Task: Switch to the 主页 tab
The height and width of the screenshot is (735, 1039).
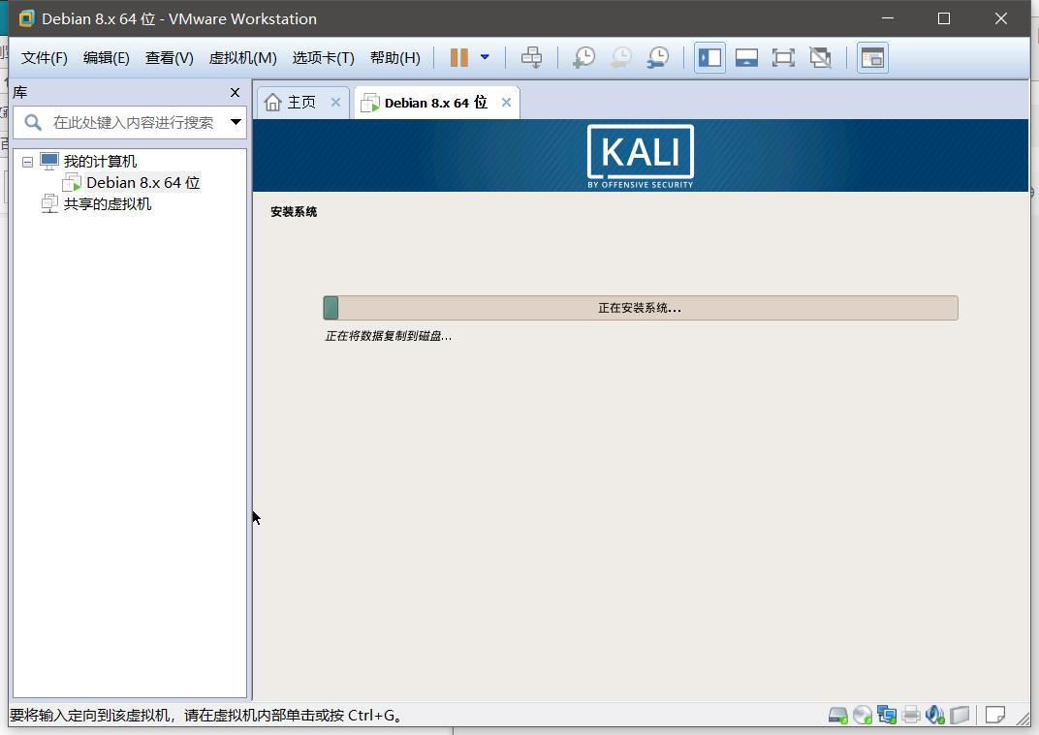Action: (300, 103)
